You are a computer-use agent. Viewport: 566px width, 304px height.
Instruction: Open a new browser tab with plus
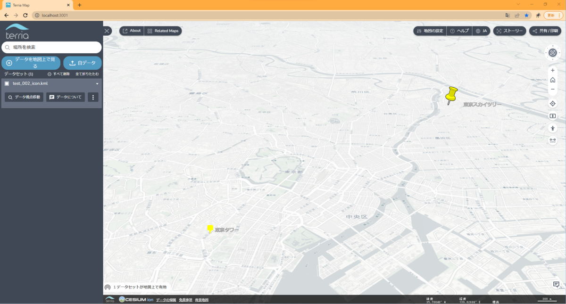click(79, 5)
